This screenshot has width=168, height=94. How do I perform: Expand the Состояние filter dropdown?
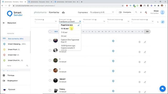[46, 21]
